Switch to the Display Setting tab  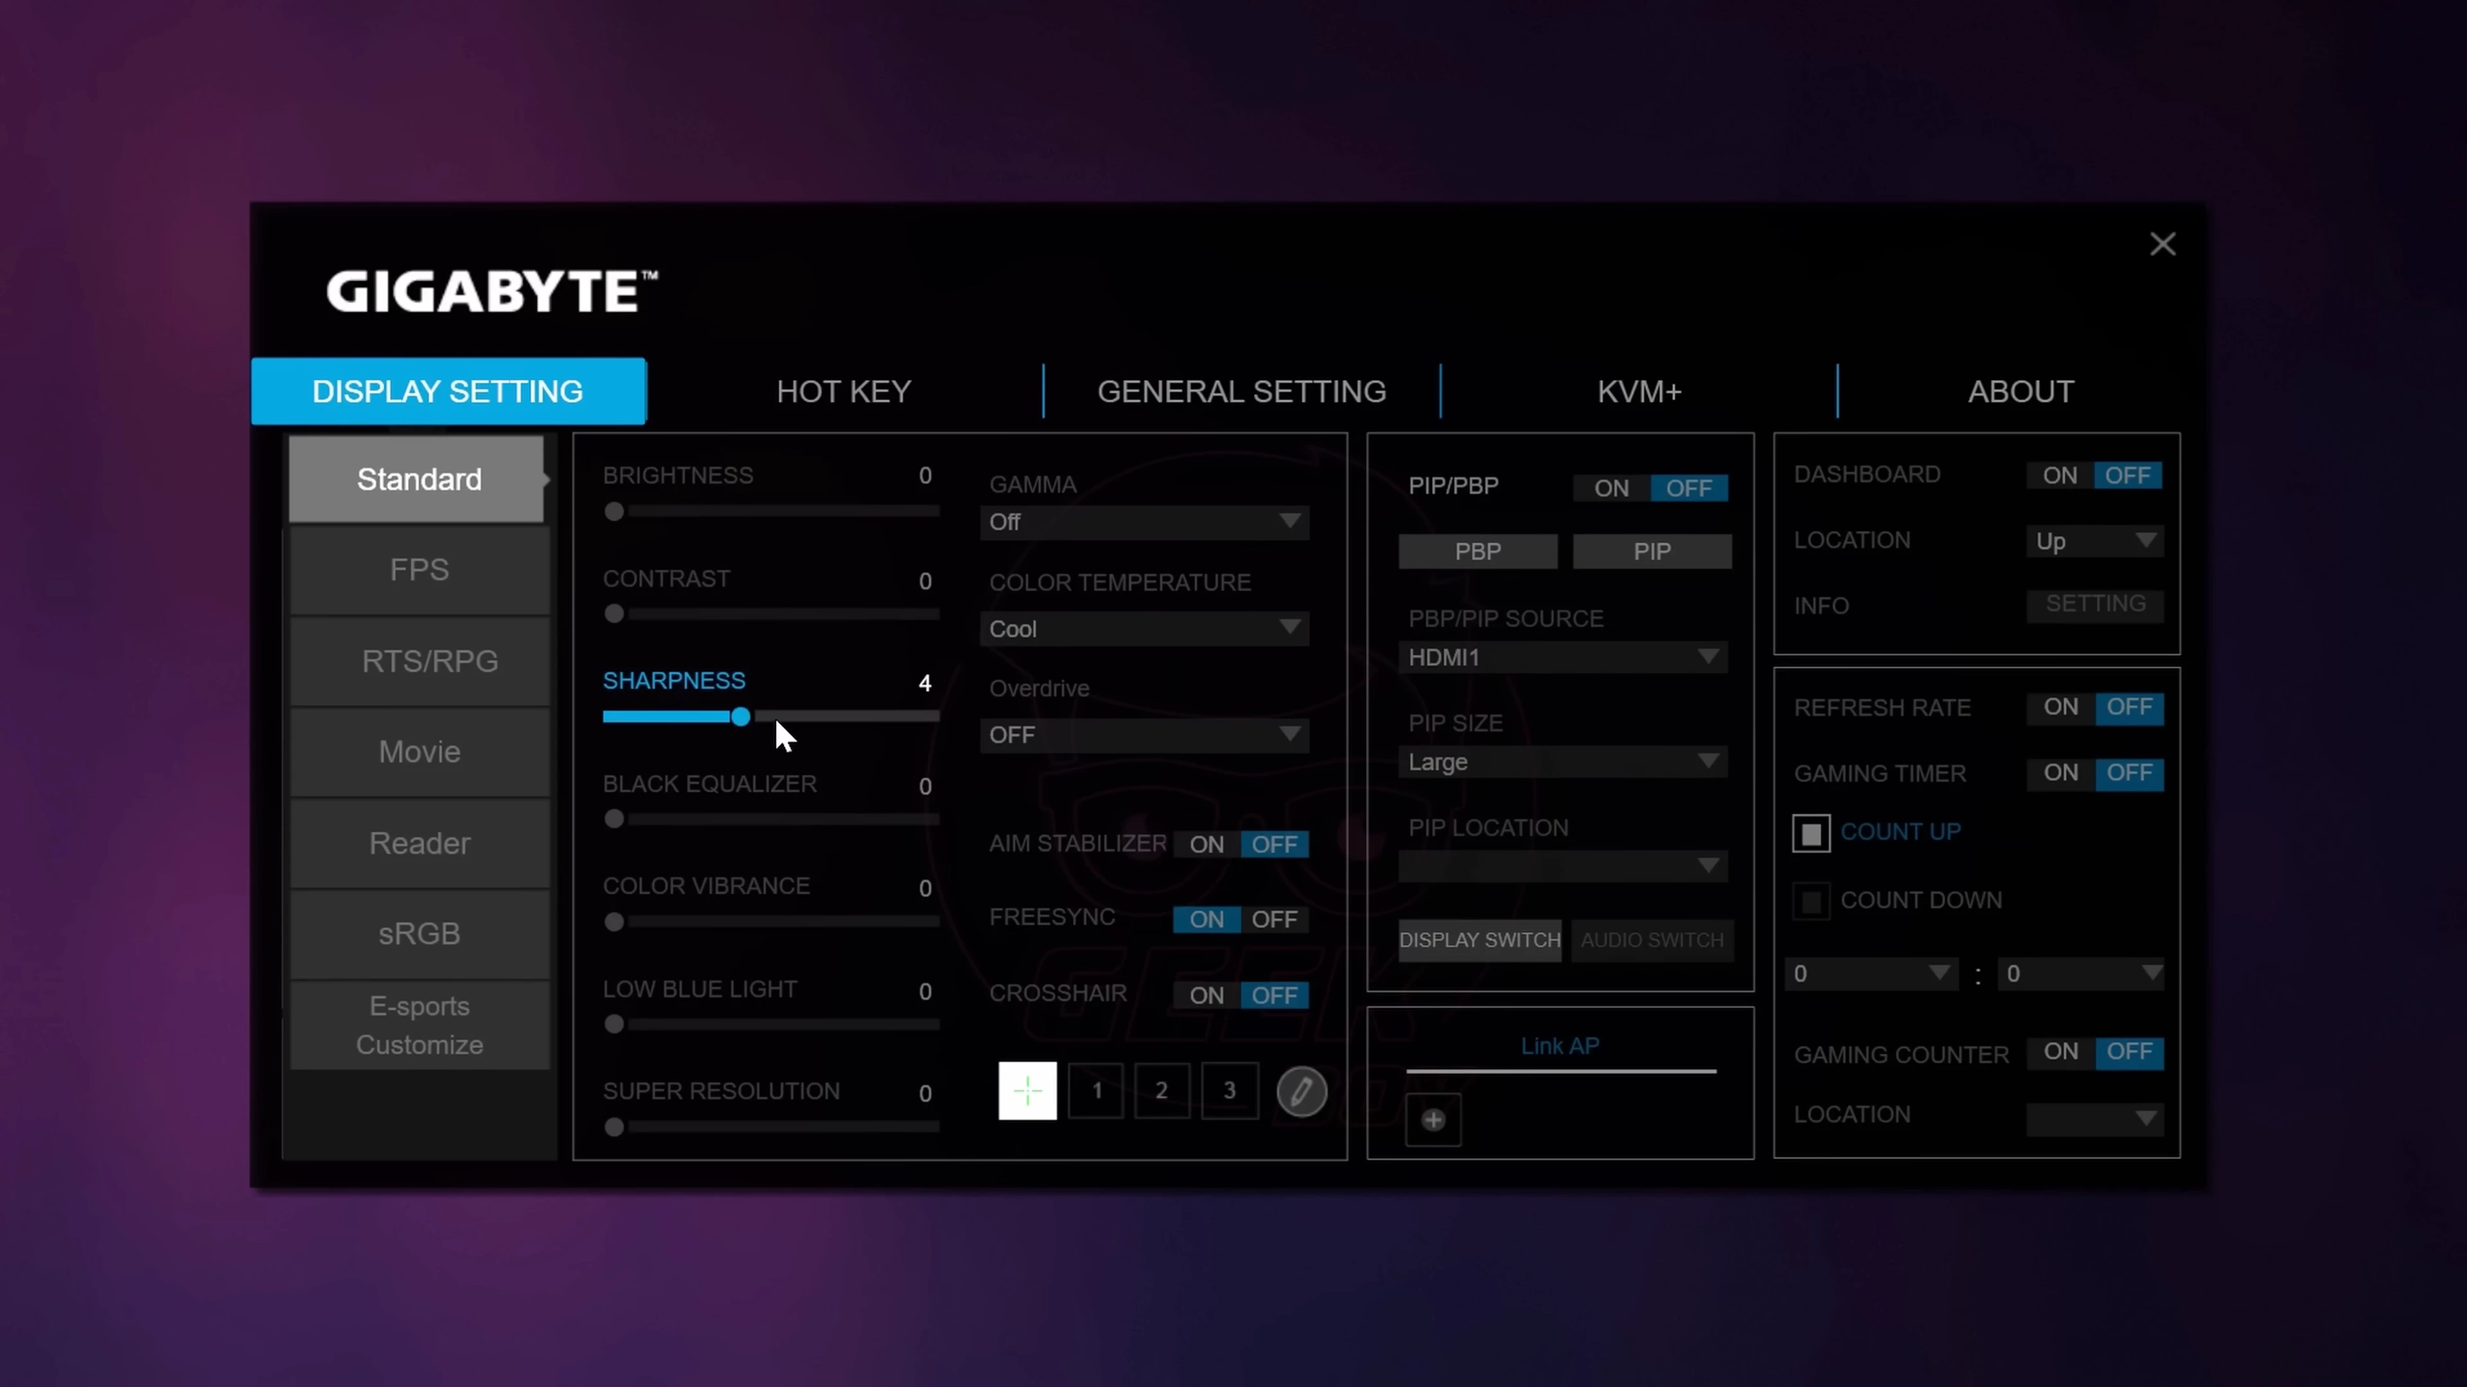pos(448,390)
